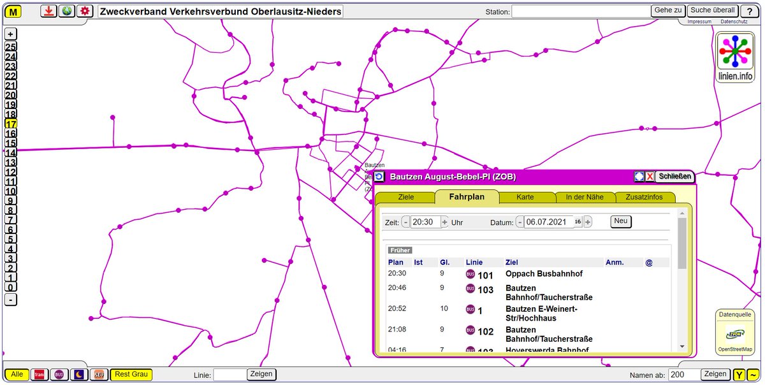This screenshot has width=765, height=385.
Task: Toggle the Rest Grau button
Action: click(131, 374)
